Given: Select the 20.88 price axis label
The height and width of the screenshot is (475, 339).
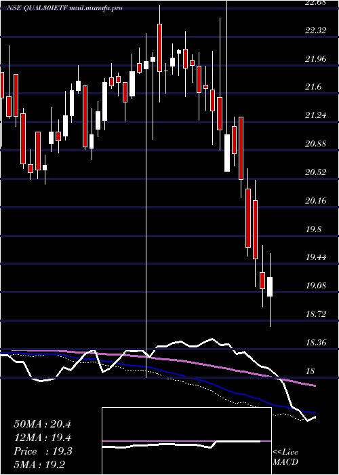Looking at the screenshot, I should click(x=315, y=144).
